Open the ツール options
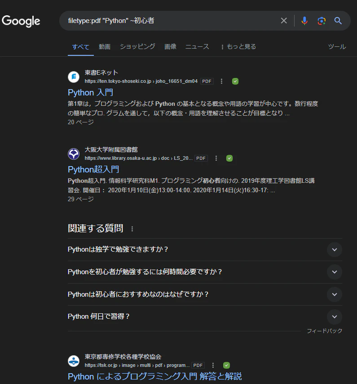The height and width of the screenshot is (384, 357). (337, 46)
